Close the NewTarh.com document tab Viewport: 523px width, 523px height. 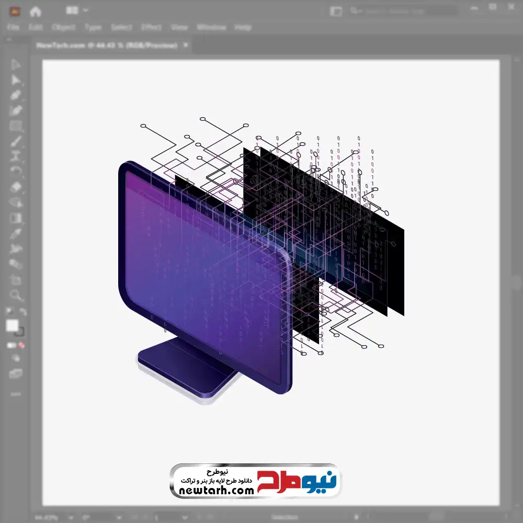[x=186, y=45]
